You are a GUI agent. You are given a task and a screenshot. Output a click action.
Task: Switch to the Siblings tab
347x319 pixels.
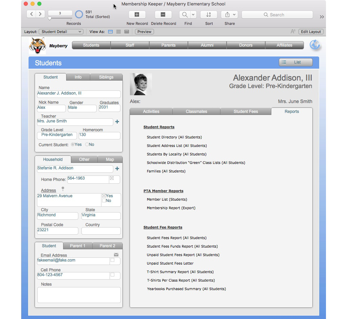(106, 77)
